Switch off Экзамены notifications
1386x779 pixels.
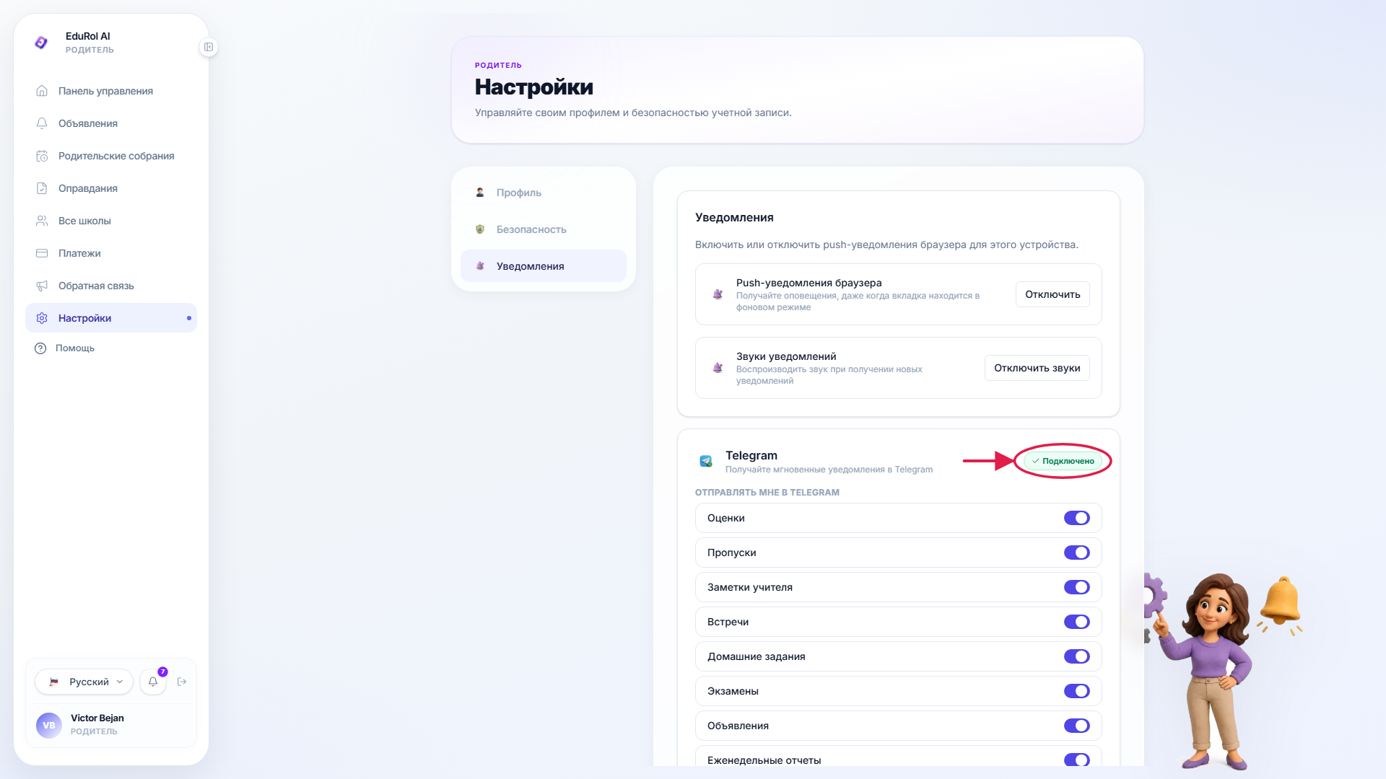[1076, 691]
